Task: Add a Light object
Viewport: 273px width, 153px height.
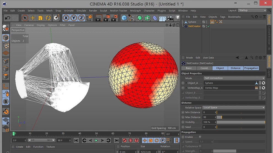Action: (x=178, y=18)
